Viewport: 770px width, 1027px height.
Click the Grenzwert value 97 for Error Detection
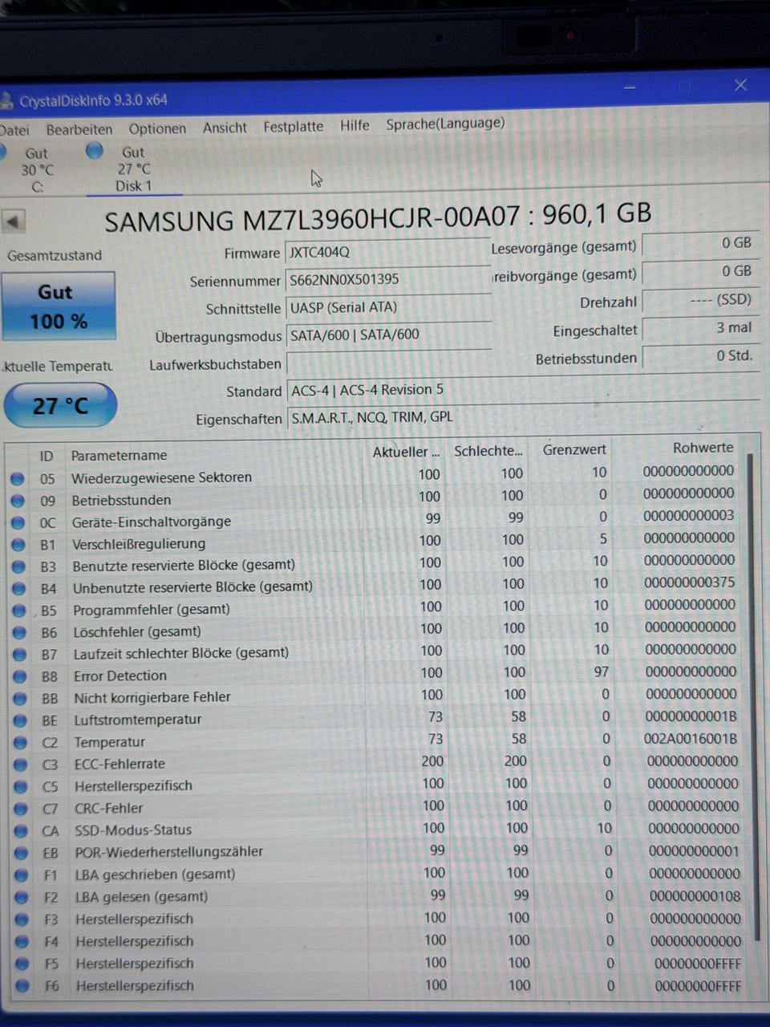(x=601, y=672)
